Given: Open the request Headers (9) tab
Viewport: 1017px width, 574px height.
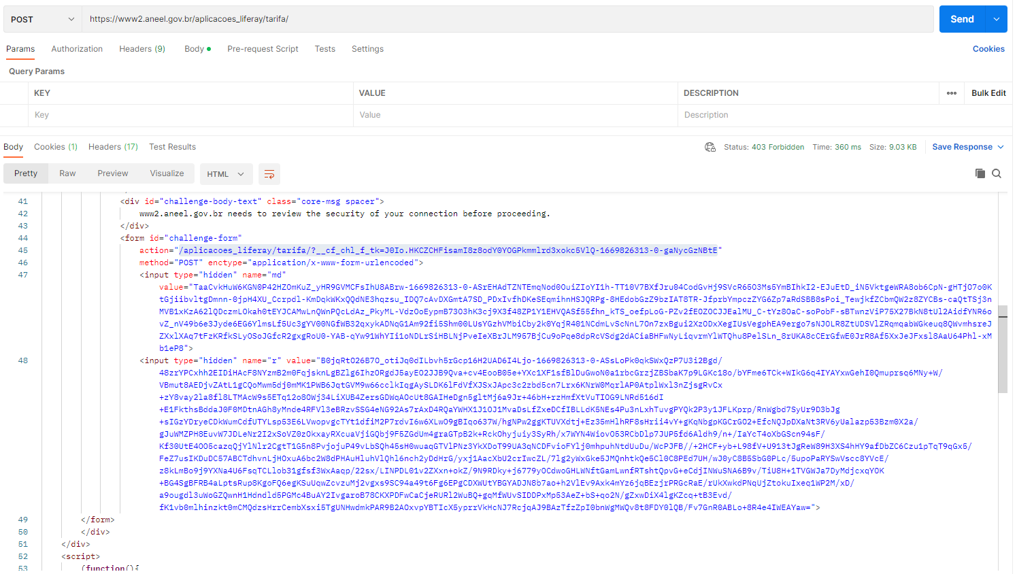Looking at the screenshot, I should click(x=142, y=49).
